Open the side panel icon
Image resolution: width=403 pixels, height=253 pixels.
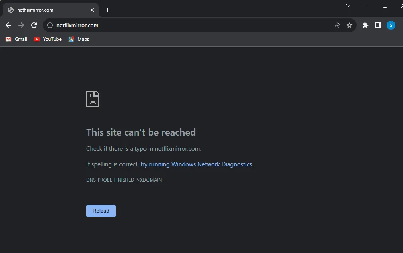click(x=378, y=25)
